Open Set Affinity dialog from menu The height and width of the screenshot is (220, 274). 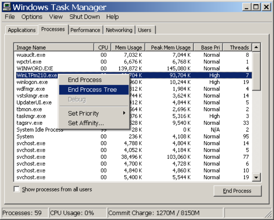click(x=86, y=123)
